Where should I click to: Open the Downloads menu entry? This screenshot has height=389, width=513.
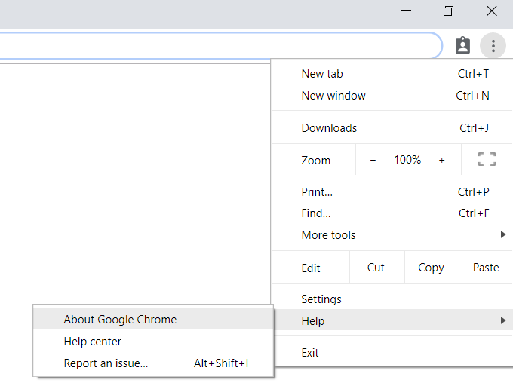pos(392,128)
